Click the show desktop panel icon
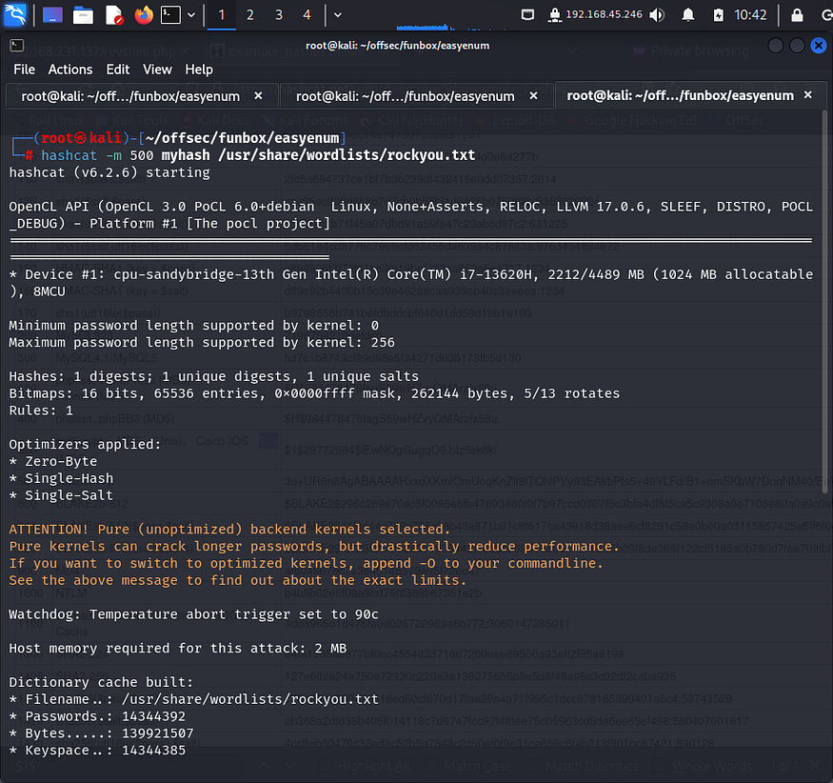Viewport: 833px width, 783px height. tap(52, 15)
